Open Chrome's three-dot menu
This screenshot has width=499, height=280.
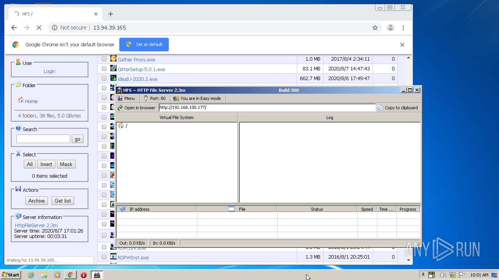coord(403,28)
